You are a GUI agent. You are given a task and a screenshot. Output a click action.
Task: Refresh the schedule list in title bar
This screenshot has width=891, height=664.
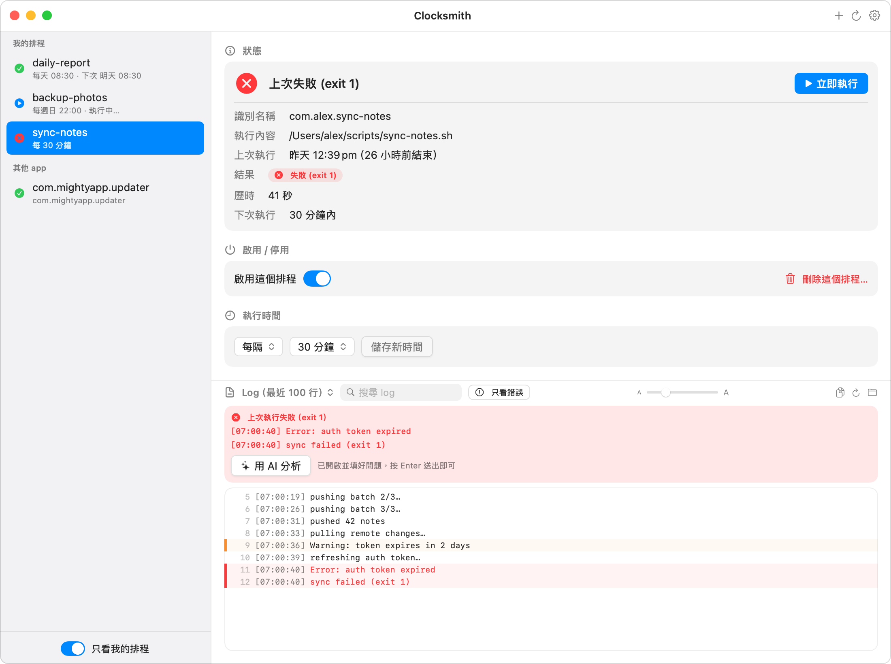(856, 16)
